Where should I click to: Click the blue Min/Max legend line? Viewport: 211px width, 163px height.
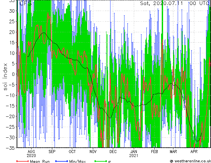point(62,161)
